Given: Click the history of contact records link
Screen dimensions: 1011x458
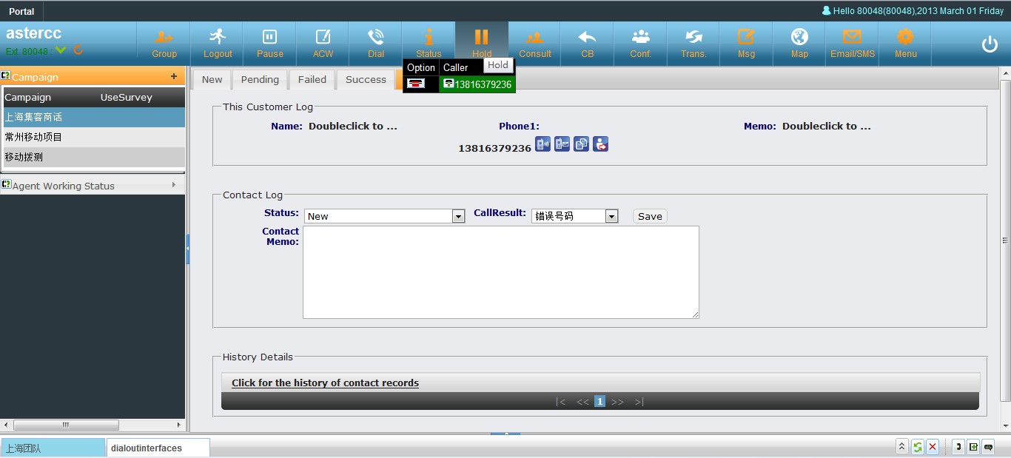Looking at the screenshot, I should point(325,383).
